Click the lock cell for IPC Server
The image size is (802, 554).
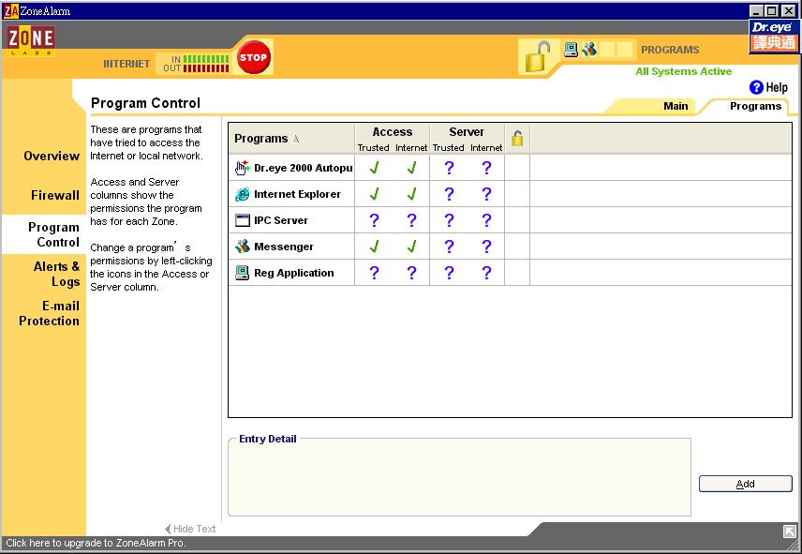tap(517, 220)
